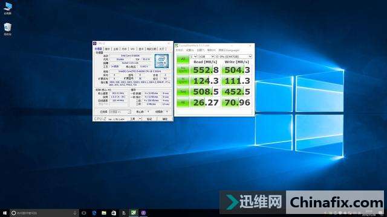Expand the 1GiB test size dropdown

coord(206,57)
